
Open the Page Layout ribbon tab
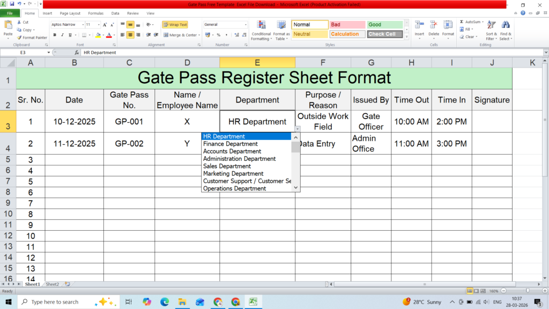click(70, 13)
